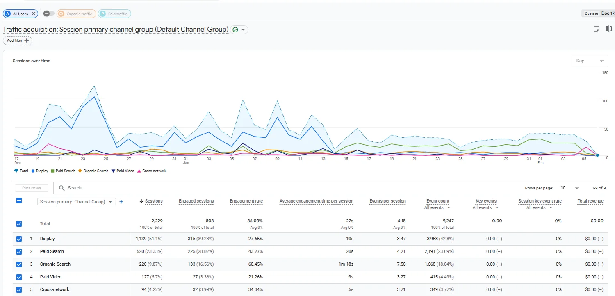Click the compare columns icon at top right

(609, 29)
